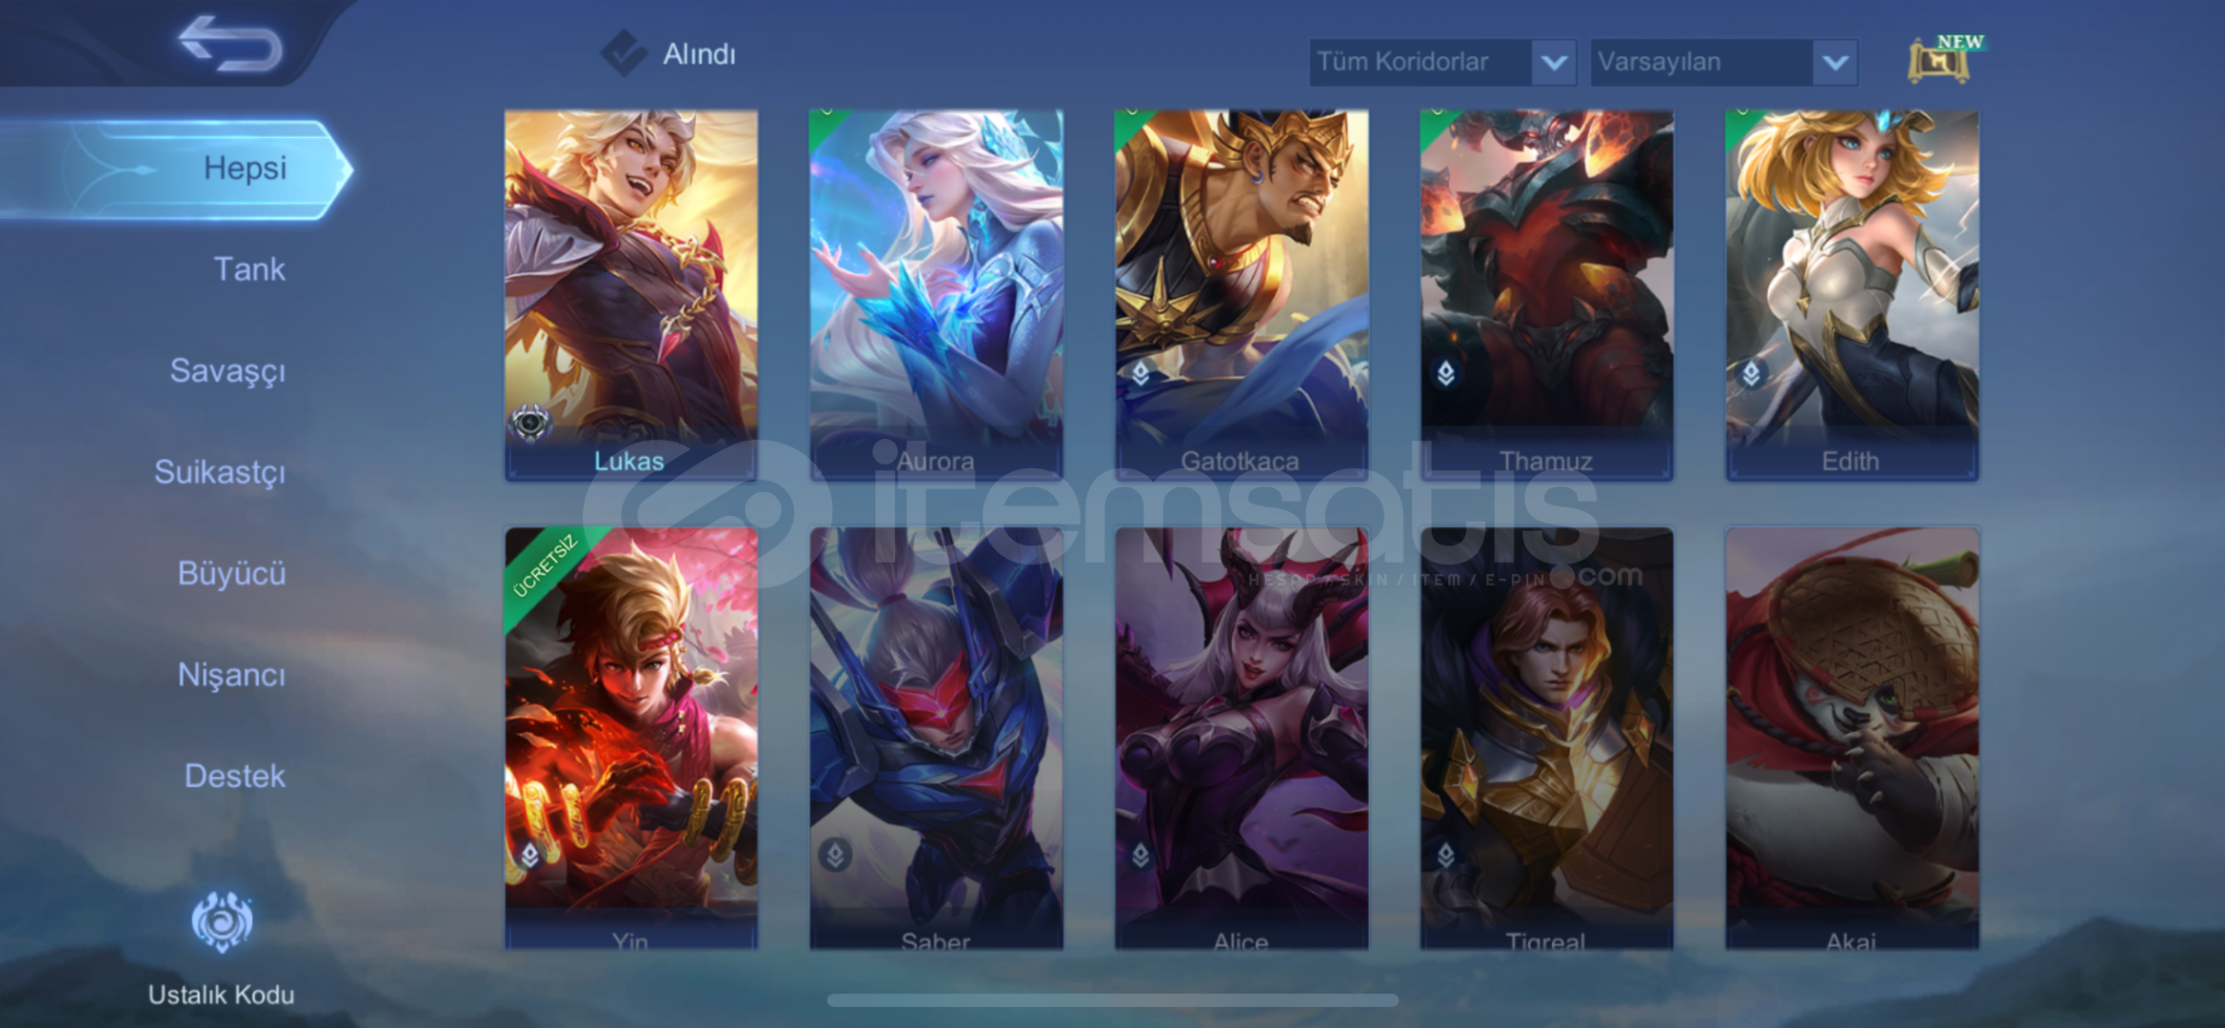Tap the lane icon on Edith card
This screenshot has width=2225, height=1028.
click(x=1751, y=373)
